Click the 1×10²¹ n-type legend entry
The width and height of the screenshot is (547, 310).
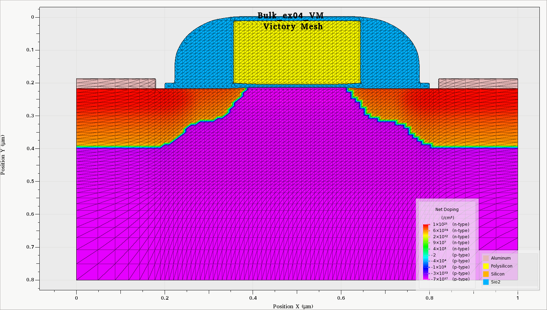point(451,224)
